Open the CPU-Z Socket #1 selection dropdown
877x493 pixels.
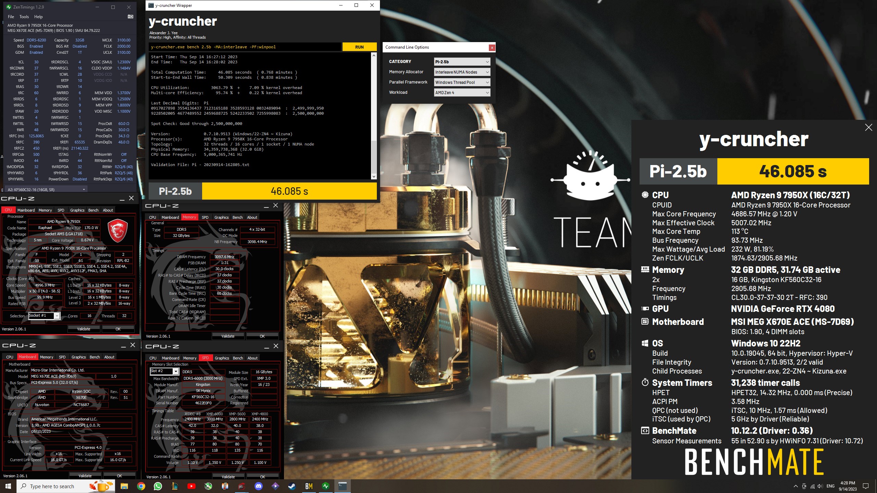coord(44,316)
